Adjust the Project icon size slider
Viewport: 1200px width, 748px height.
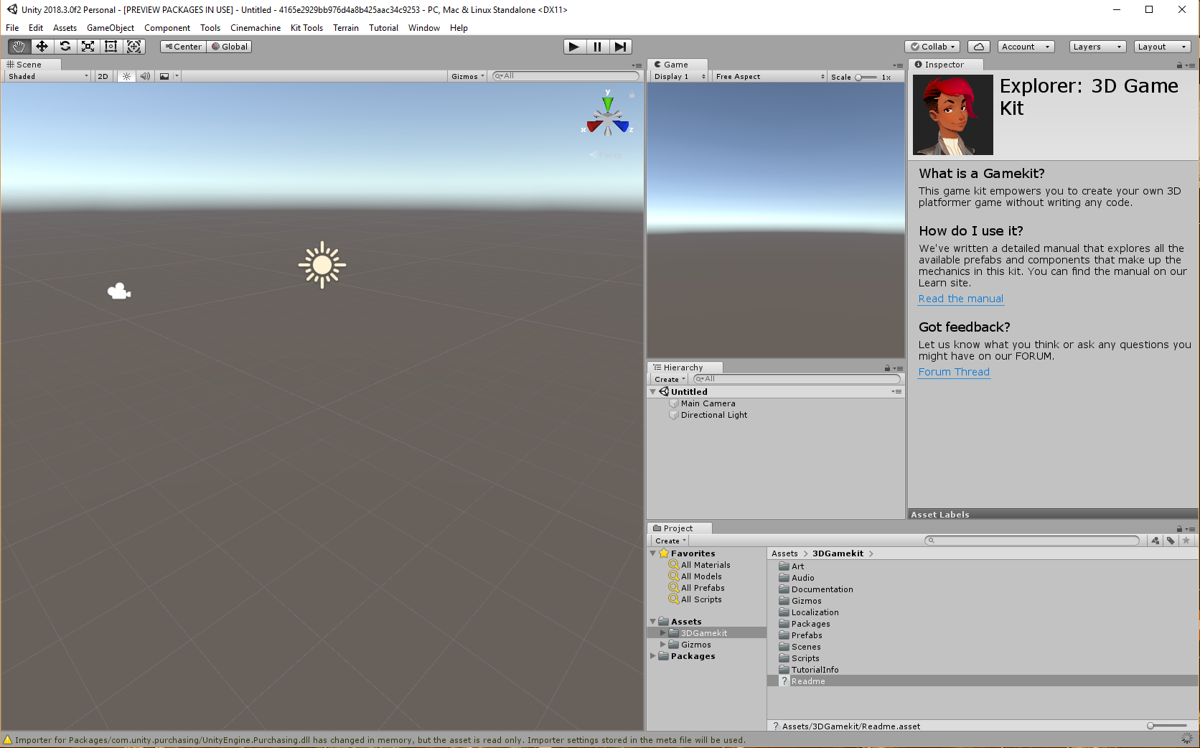point(1167,726)
